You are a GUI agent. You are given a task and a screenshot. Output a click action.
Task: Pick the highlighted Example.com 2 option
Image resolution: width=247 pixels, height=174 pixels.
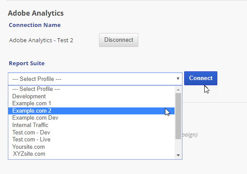point(91,111)
